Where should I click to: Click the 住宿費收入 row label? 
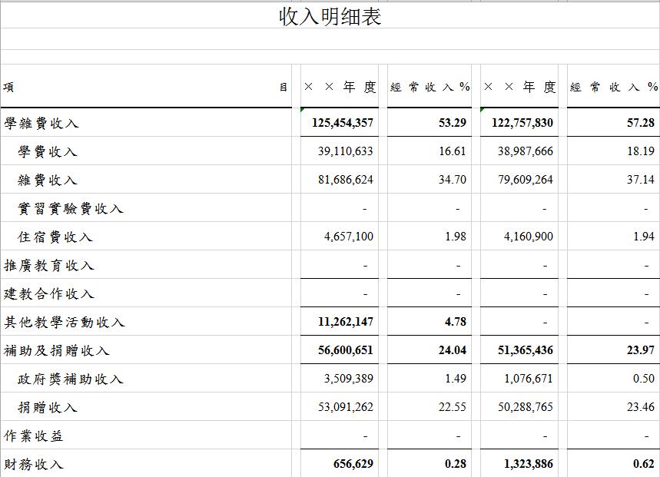click(55, 237)
